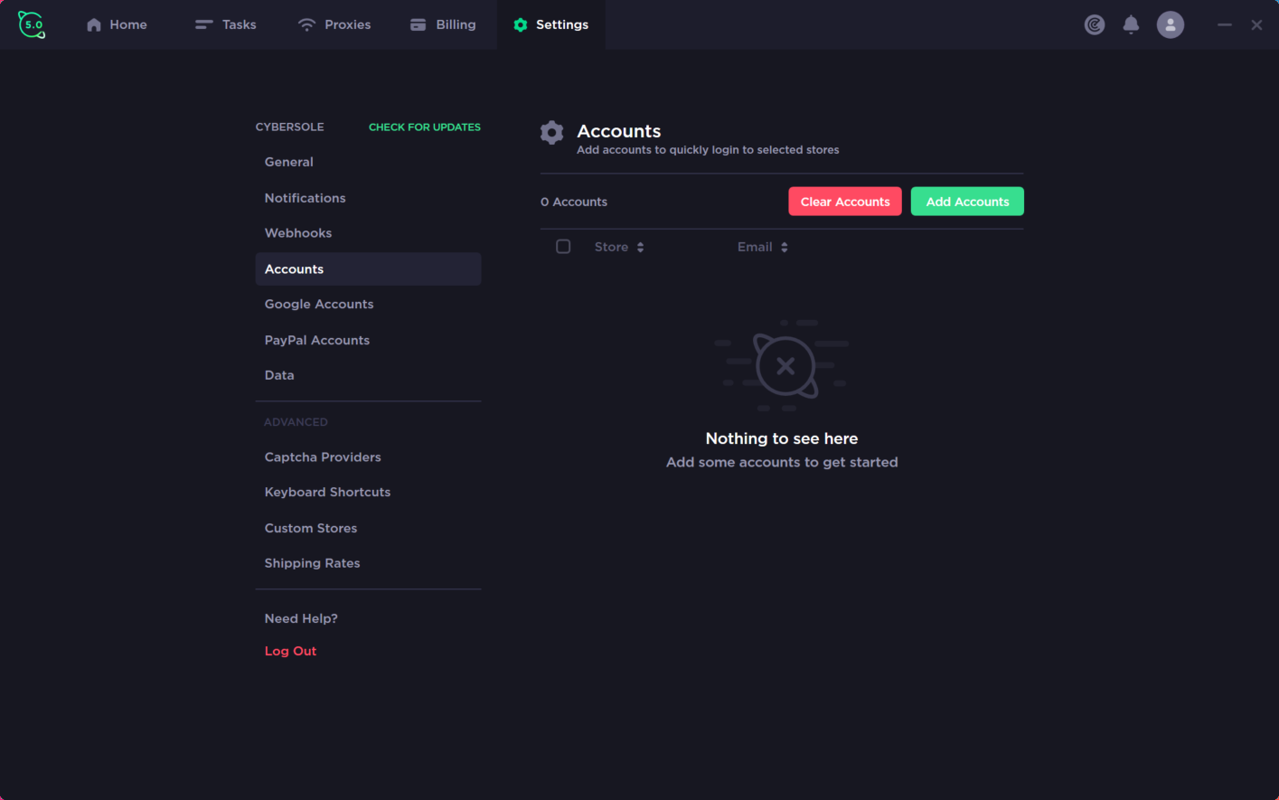This screenshot has height=800, width=1279.
Task: Minimize the Cybersole window
Action: 1225,24
